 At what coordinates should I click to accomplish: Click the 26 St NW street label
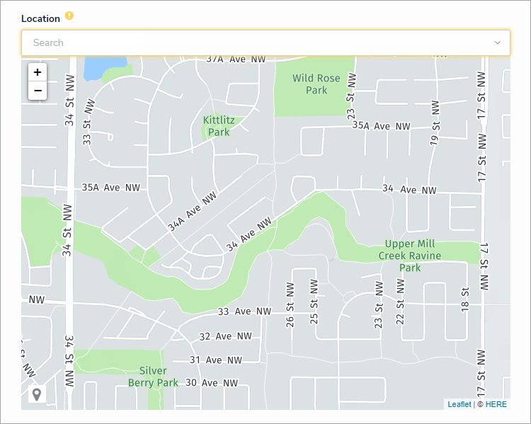coord(290,305)
